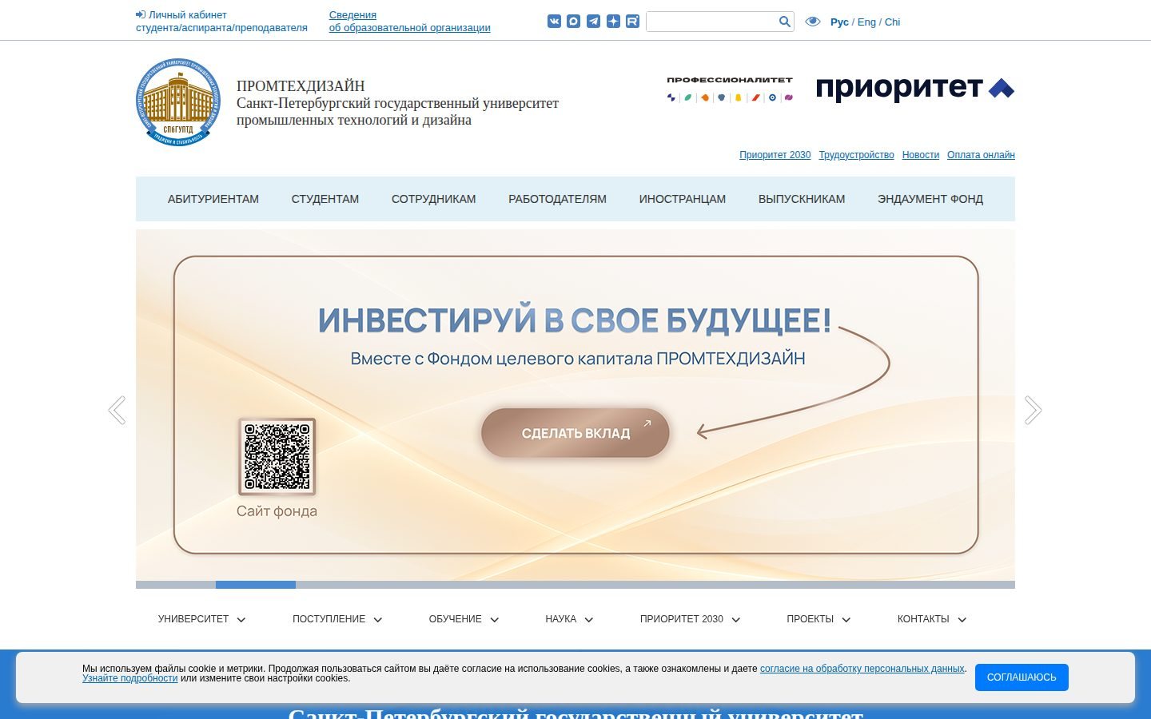This screenshot has width=1151, height=719.
Task: Click the СДЕЛАТЬ ВКЛАД button
Action: [x=575, y=433]
